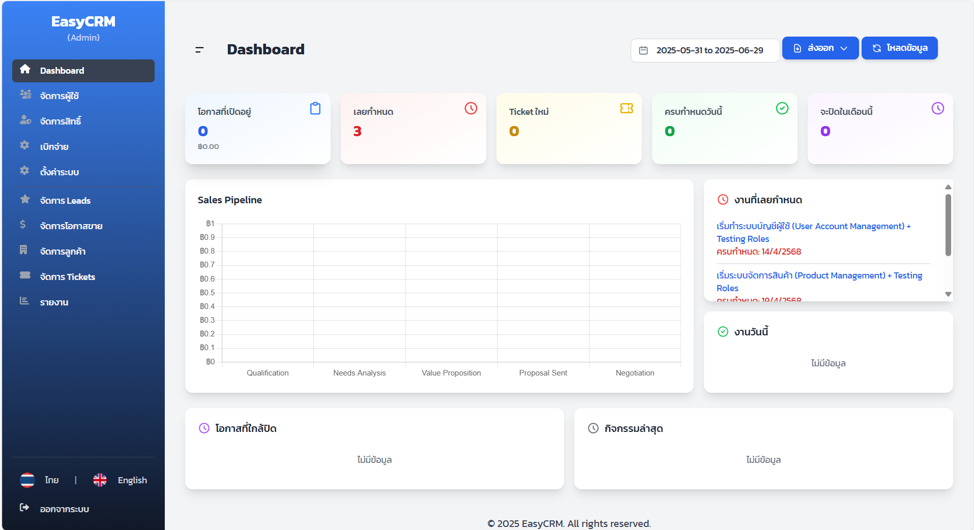
Task: Click the gear icon next to เบิกจ่าย
Action: pos(24,145)
